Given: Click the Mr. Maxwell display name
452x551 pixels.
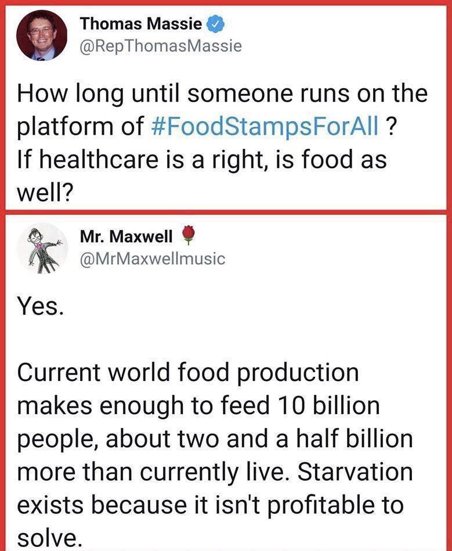Looking at the screenshot, I should tap(126, 236).
